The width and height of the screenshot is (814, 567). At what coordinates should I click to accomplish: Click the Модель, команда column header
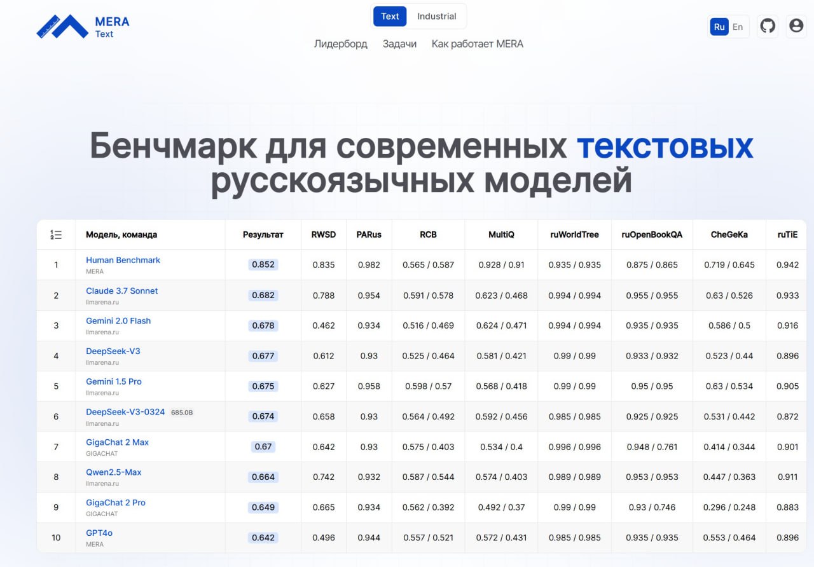tap(121, 235)
